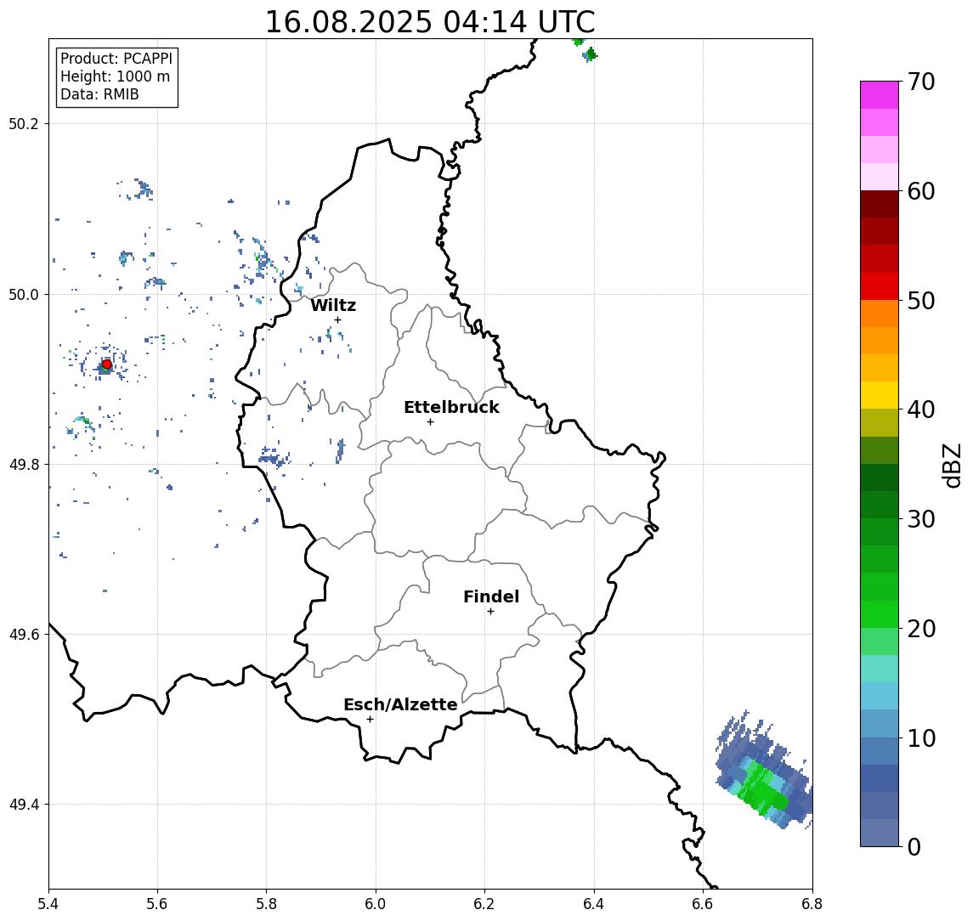The height and width of the screenshot is (921, 973).
Task: Click the colorbar tick label 0
Action: (914, 847)
